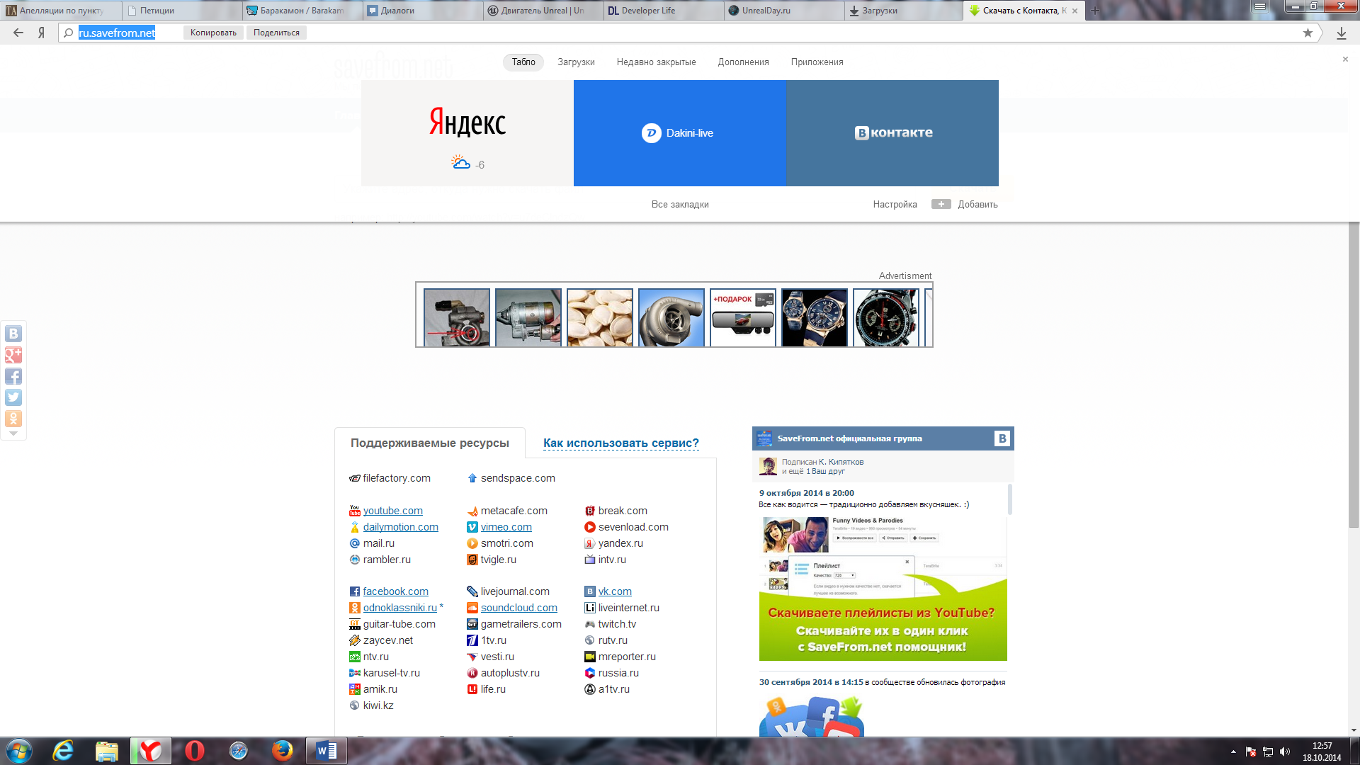Share via Facebook sidebar icon

click(x=13, y=376)
